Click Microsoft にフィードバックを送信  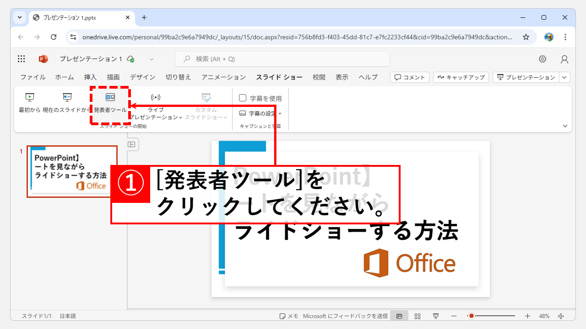[345, 316]
